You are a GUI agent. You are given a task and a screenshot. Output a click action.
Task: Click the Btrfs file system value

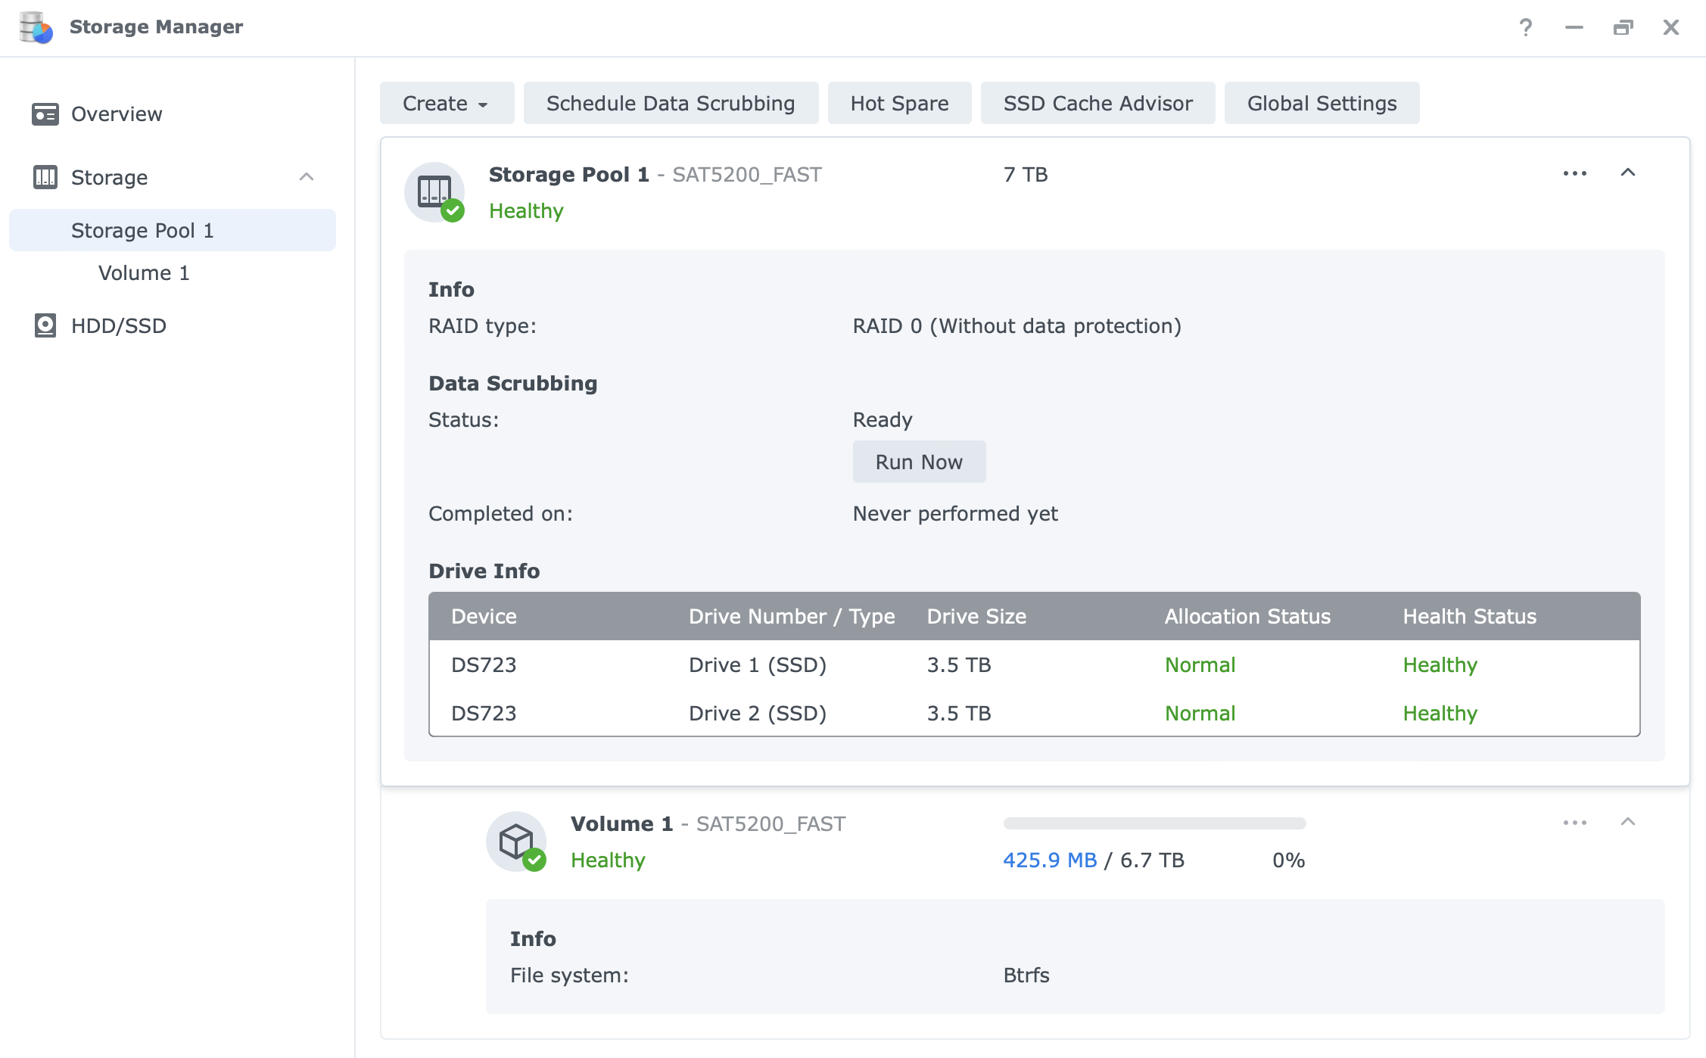click(x=1026, y=976)
